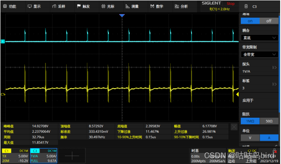The image size is (281, 164).
Task: Expand the 标签 label setting
Action: (259, 84)
